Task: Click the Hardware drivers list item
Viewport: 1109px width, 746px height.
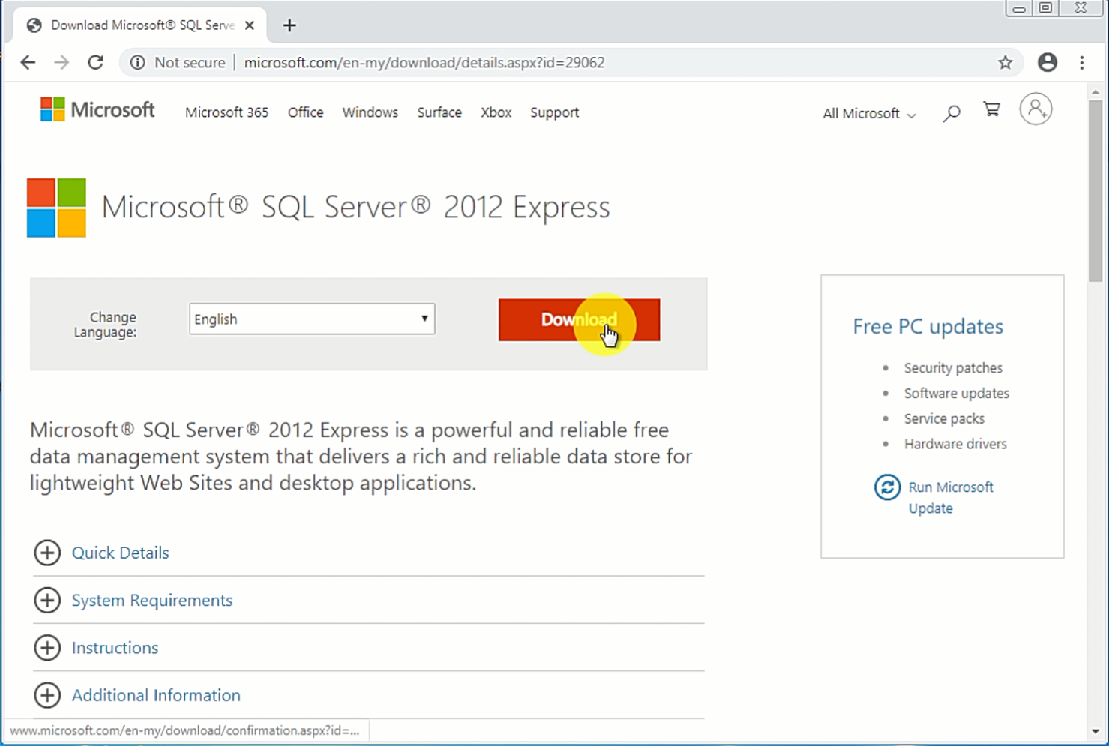Action: [955, 444]
